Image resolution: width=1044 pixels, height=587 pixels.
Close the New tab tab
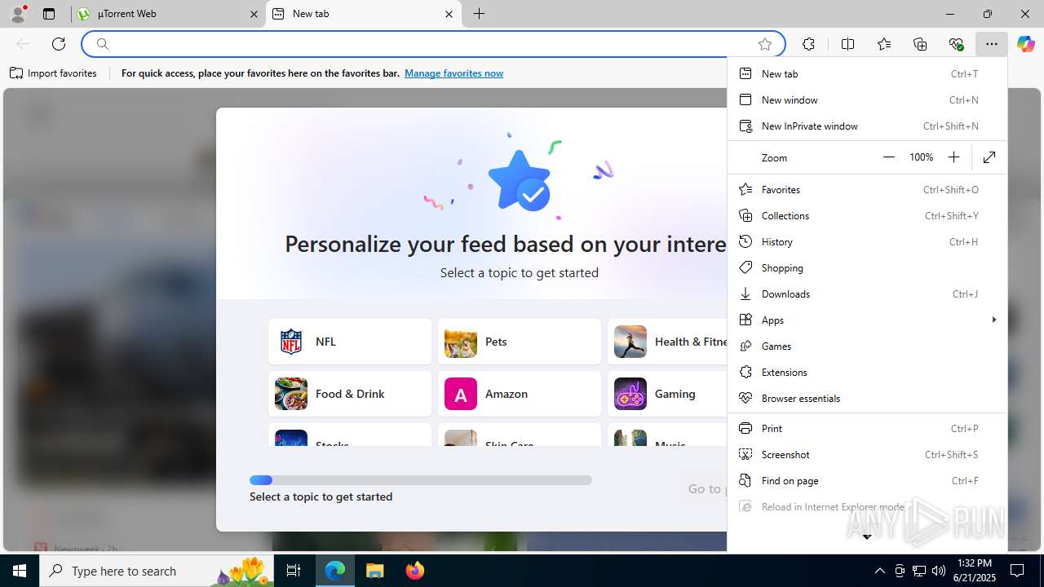pyautogui.click(x=449, y=14)
